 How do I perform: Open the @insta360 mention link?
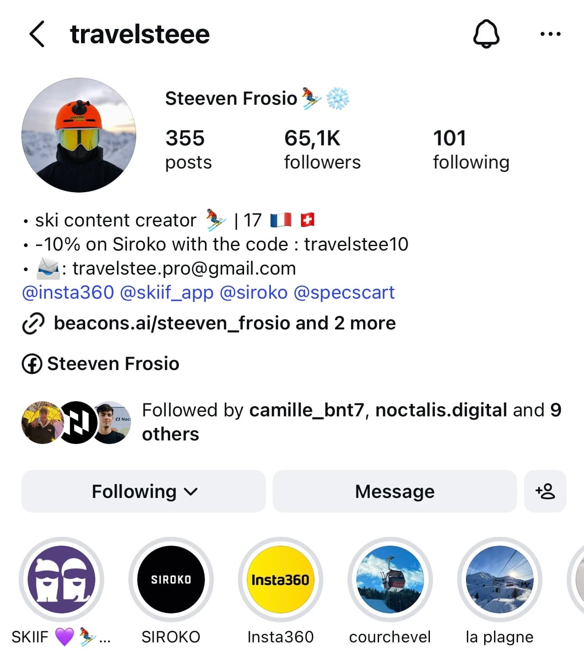click(68, 292)
